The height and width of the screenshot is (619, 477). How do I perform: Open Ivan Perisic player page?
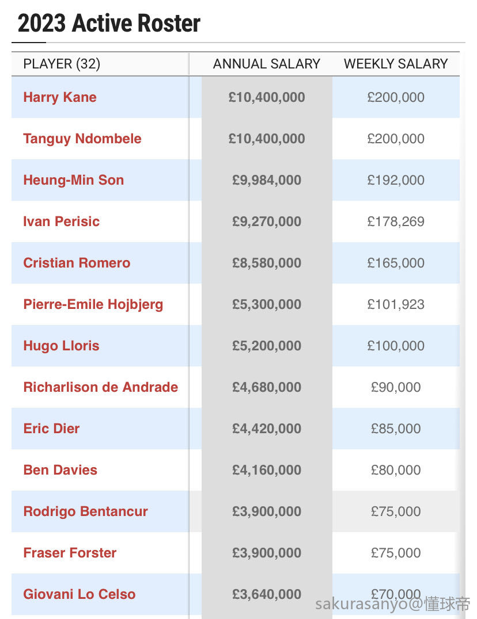pos(62,221)
